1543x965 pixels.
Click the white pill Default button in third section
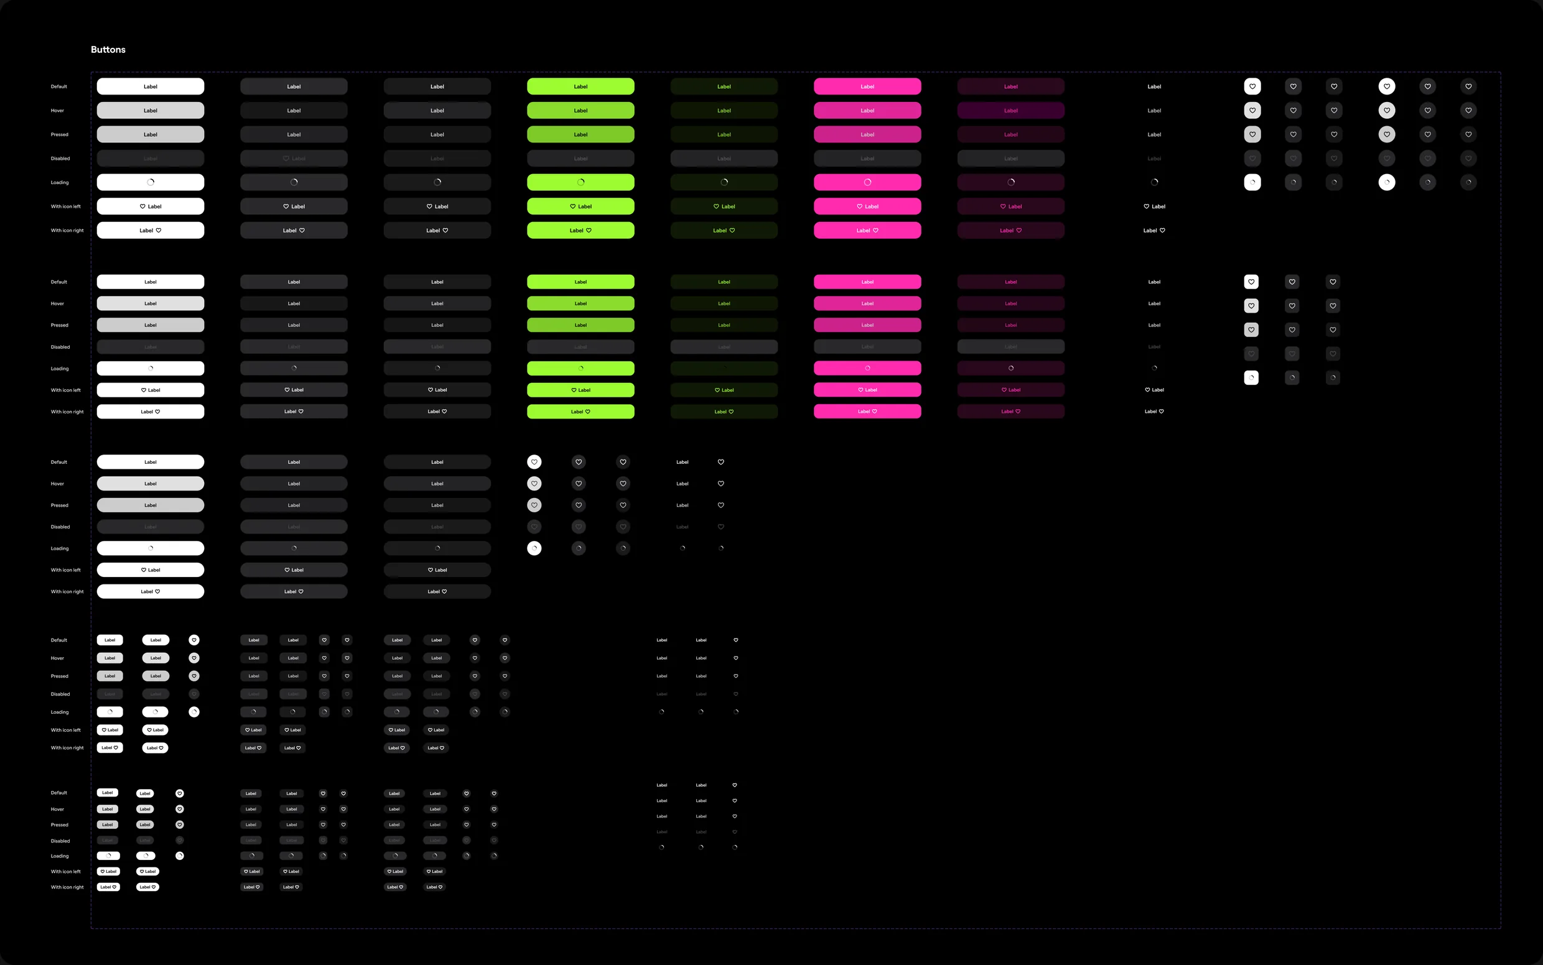(150, 462)
